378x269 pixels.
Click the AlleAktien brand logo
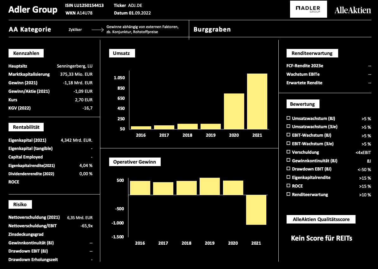(353, 10)
